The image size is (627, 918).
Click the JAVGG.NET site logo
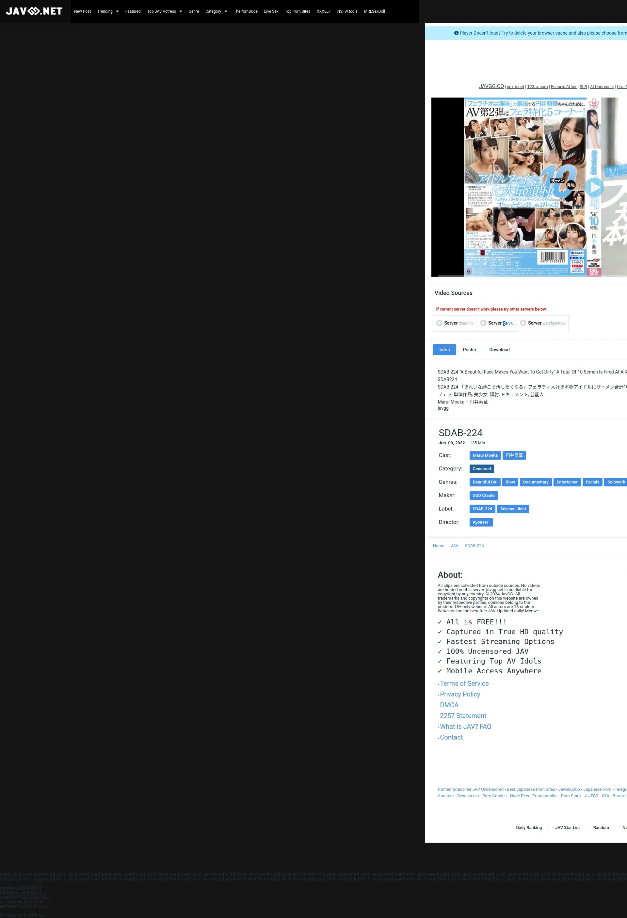tap(34, 11)
